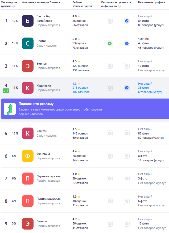Open the blue Нет акций link
Screen dimensions: 169x233
point(145,84)
